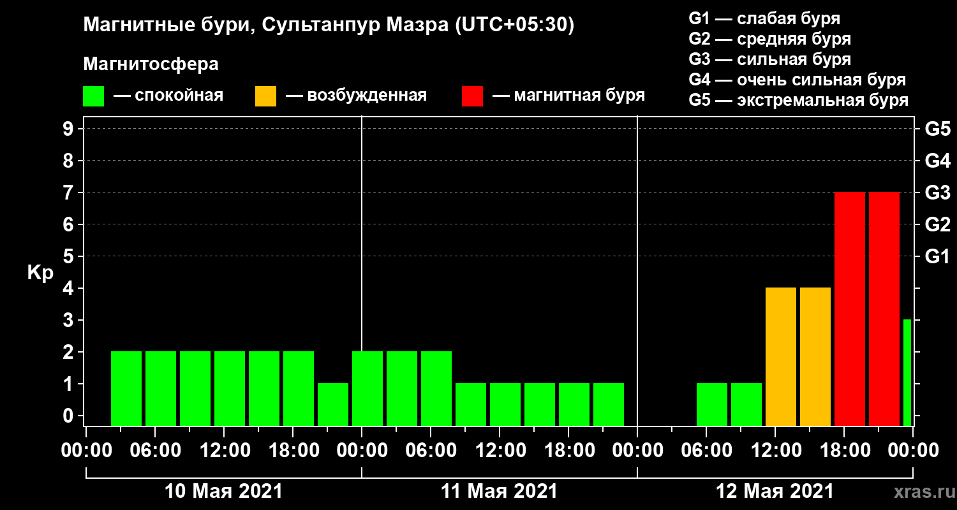Screen dimensions: 957x510
Task: Click the red 'магнитная буря' legend swatch
Action: 472,96
